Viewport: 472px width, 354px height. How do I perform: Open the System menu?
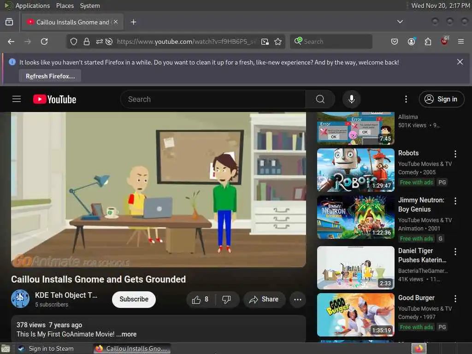point(90,6)
